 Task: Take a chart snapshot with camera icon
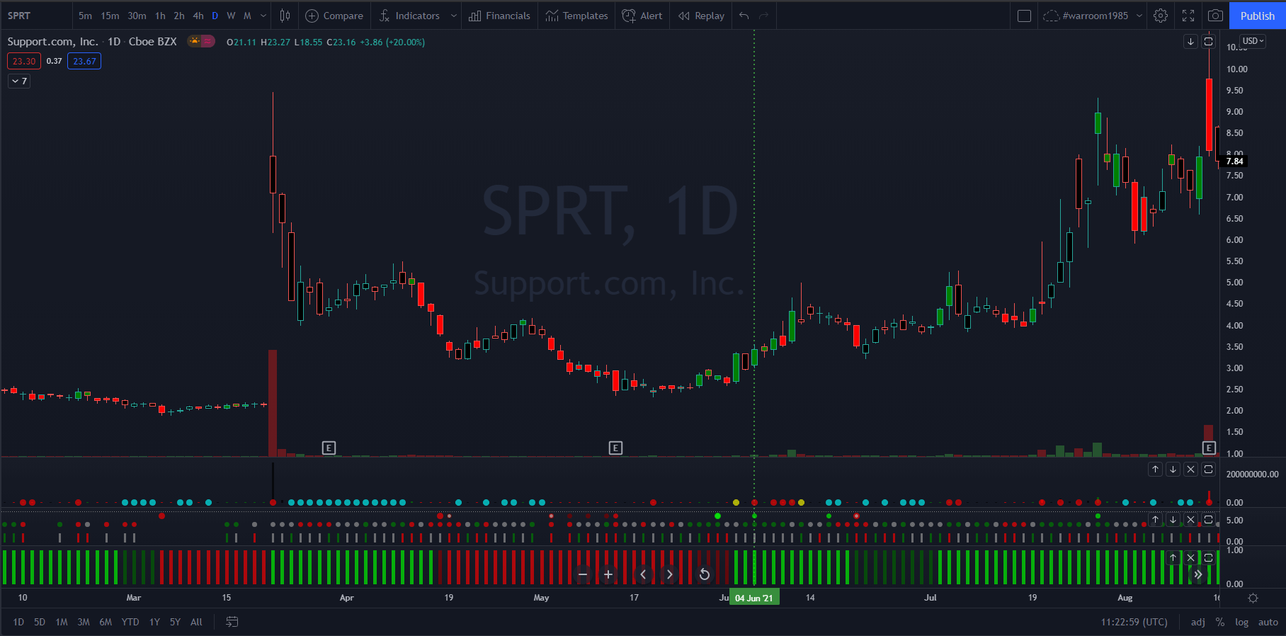pos(1215,16)
